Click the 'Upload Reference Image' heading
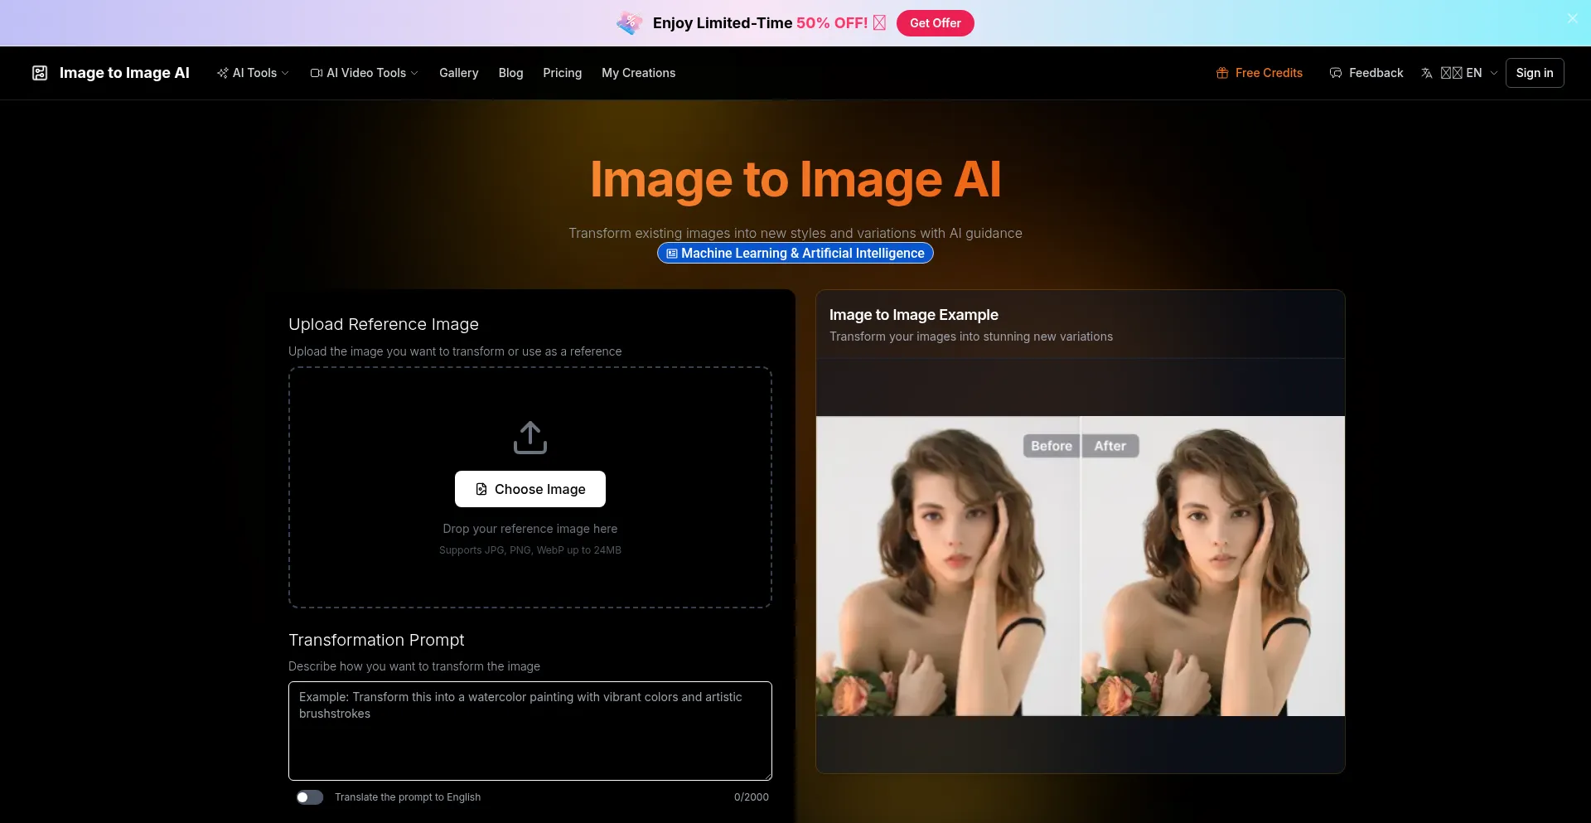Viewport: 1591px width, 823px height. [x=384, y=324]
